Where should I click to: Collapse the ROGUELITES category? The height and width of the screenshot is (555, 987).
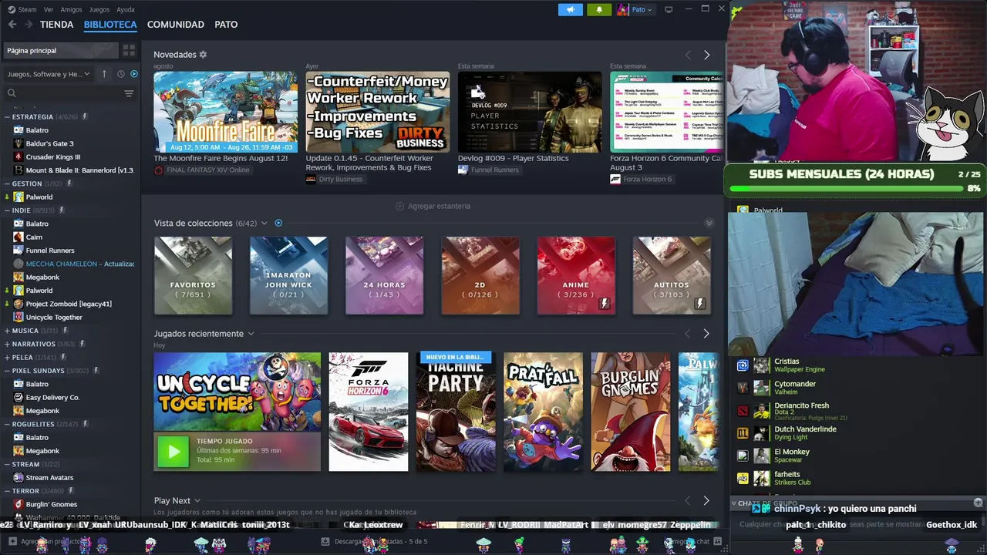(x=7, y=424)
